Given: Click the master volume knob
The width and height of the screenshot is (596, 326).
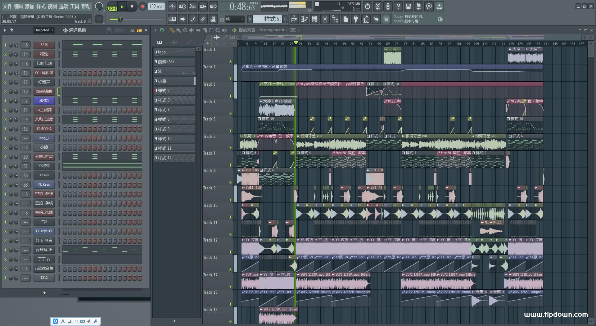Looking at the screenshot, I should tap(99, 7).
